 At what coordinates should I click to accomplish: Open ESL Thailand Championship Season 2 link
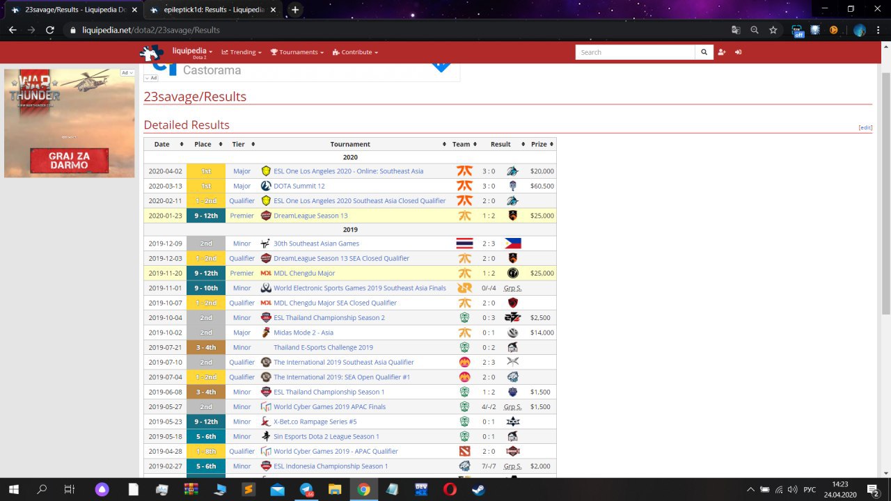point(329,318)
